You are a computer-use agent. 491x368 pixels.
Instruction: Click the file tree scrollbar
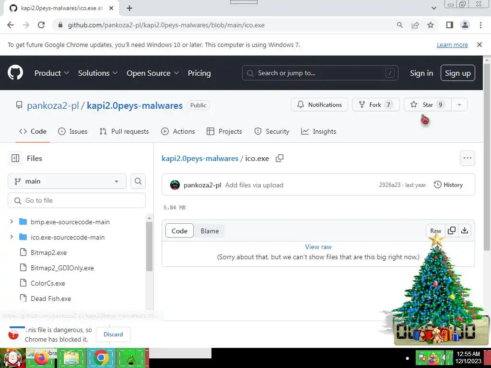150,247
